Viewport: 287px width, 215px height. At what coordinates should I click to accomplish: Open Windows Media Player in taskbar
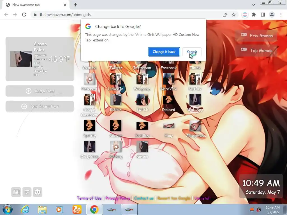(x=59, y=209)
